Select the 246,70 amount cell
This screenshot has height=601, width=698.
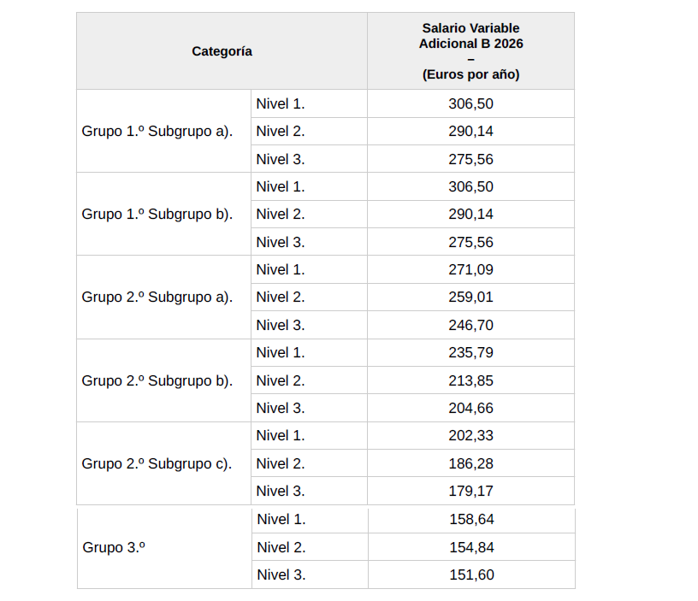pos(471,325)
